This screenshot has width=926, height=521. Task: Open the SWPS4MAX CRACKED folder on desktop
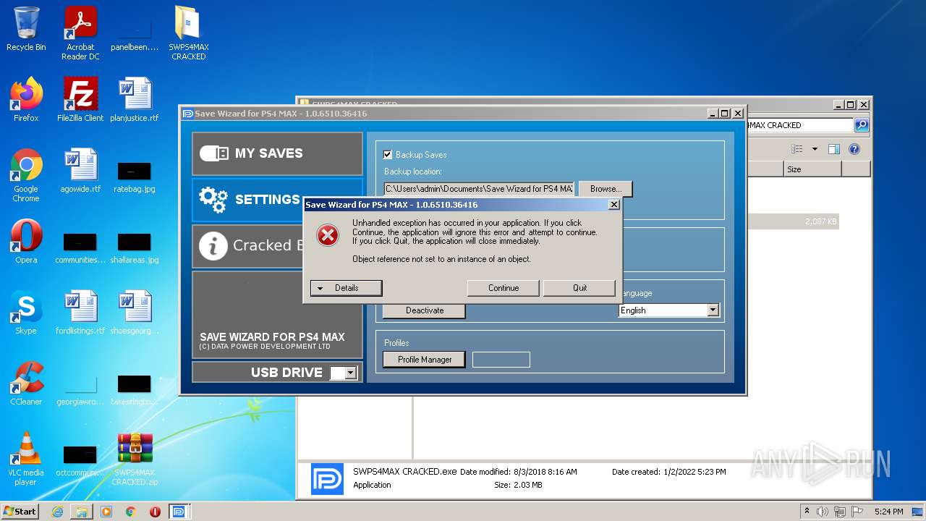click(188, 33)
